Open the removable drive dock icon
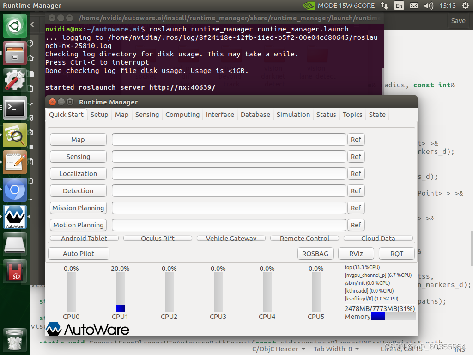This screenshot has width=473, height=355. pyautogui.click(x=15, y=244)
